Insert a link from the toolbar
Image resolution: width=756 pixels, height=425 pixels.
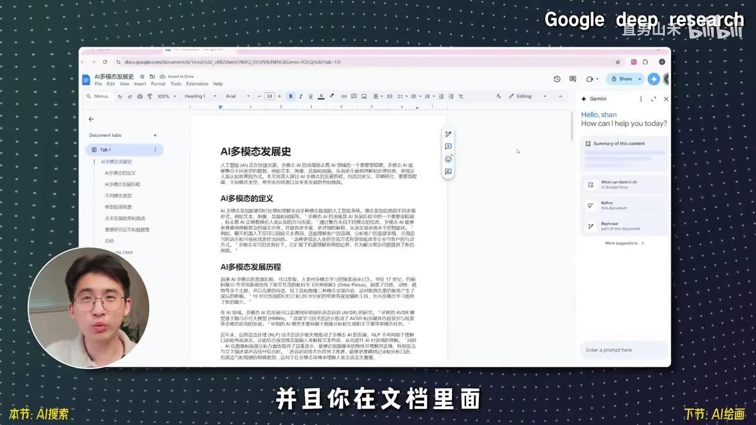pos(344,96)
